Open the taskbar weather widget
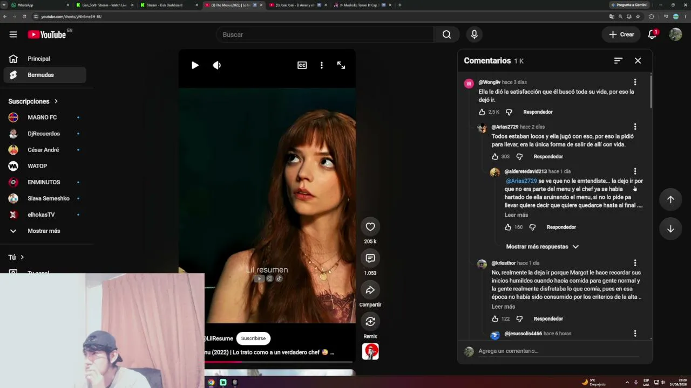 click(593, 382)
